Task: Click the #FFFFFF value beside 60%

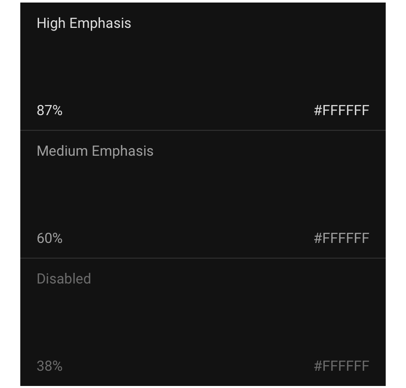Action: [341, 238]
